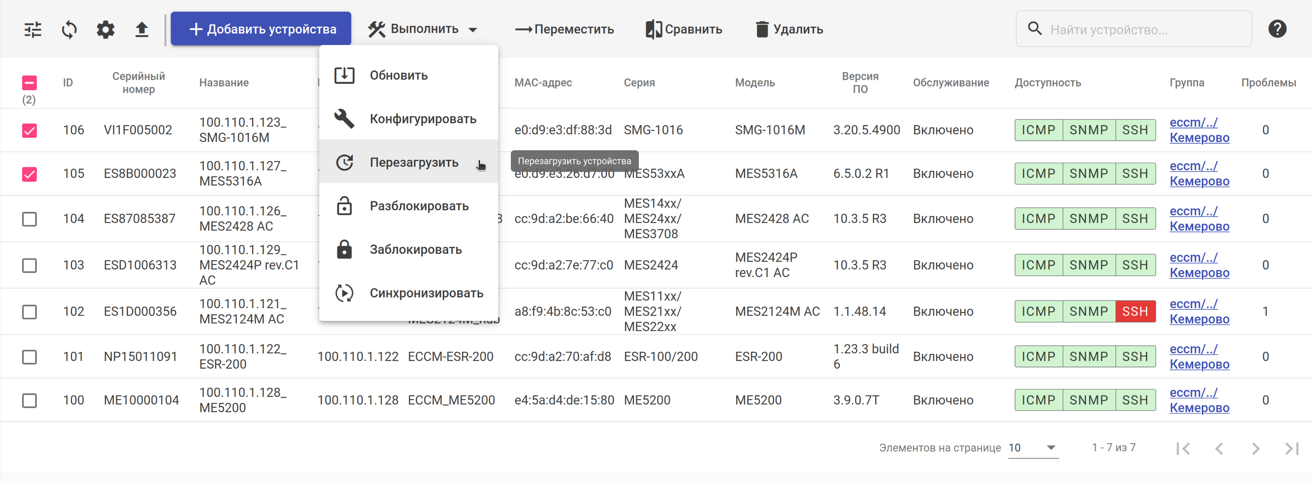This screenshot has width=1312, height=481.
Task: Click the upload arrow icon
Action: [x=141, y=30]
